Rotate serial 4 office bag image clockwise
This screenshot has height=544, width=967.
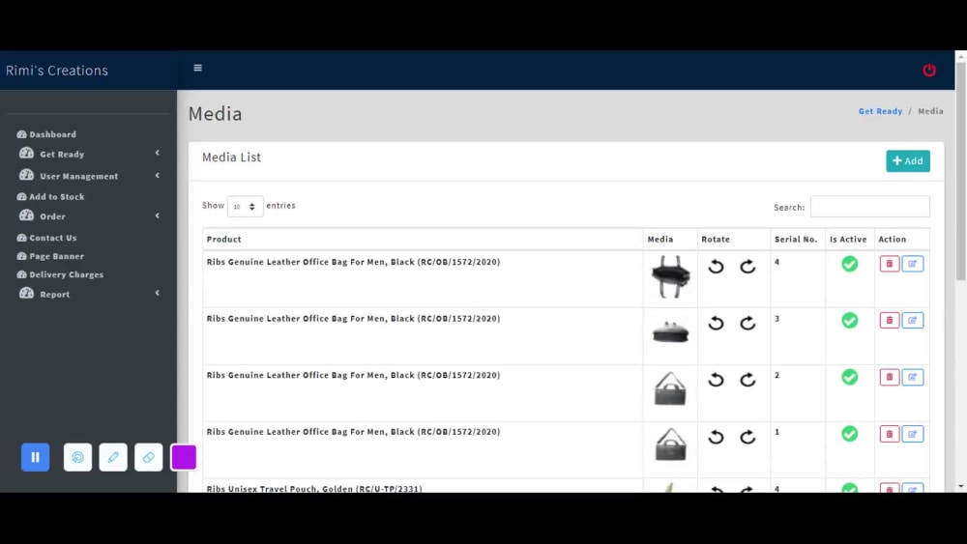[x=747, y=266]
